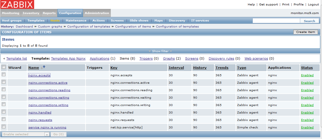Open the nginx.accepts item
Image resolution: width=322 pixels, height=139 pixels.
39,75
